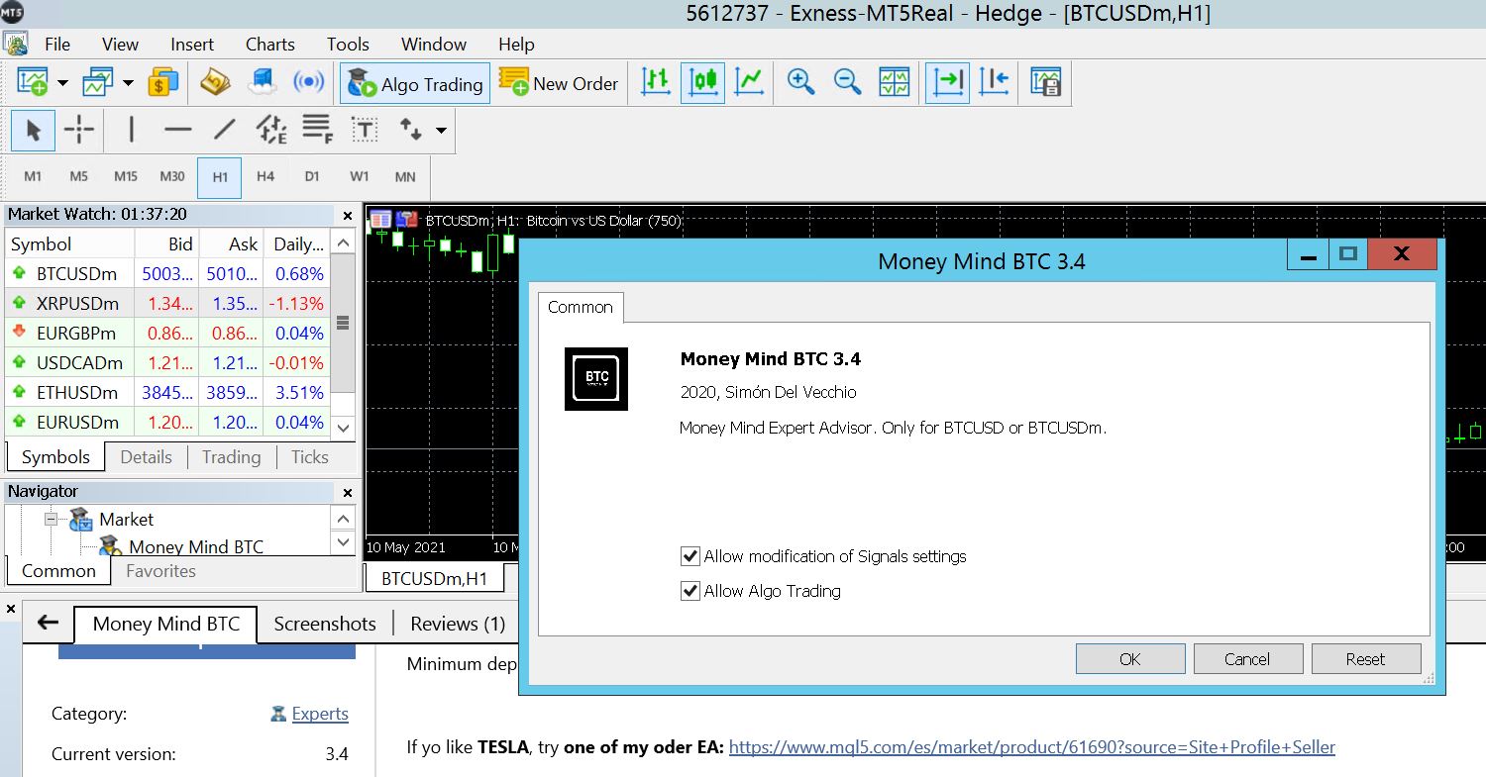Switch chart to line chart icon

click(750, 82)
